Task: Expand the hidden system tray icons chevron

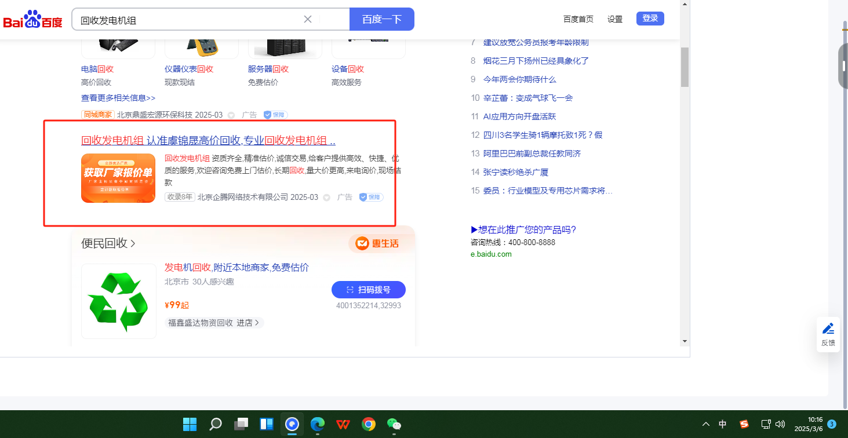Action: tap(705, 424)
